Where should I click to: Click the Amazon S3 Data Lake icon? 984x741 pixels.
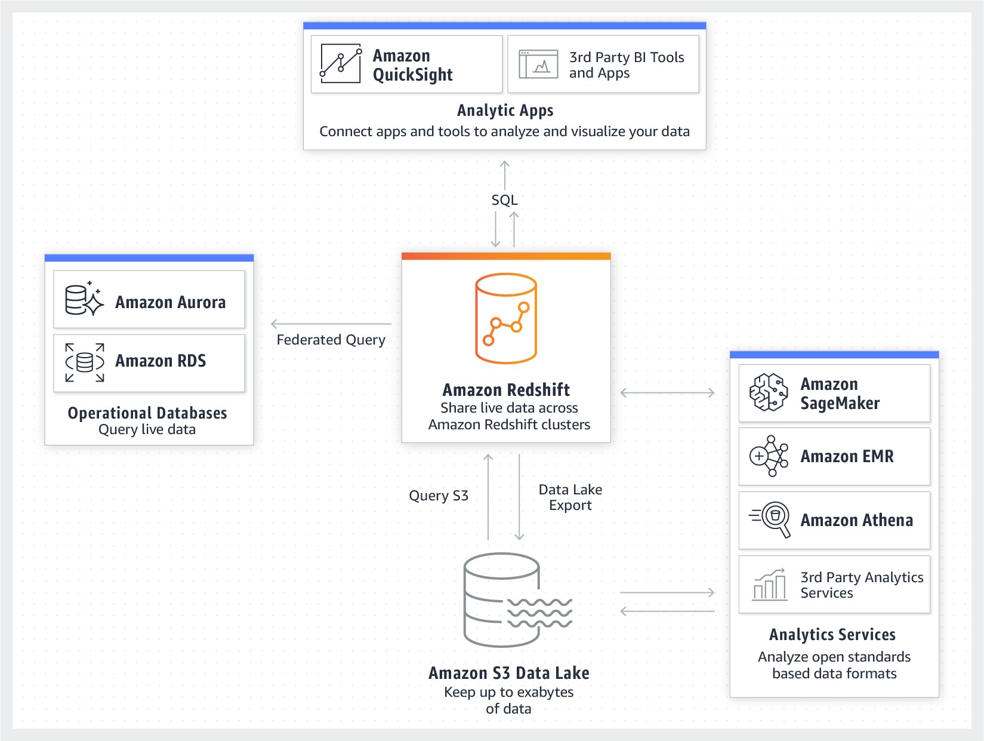[517, 600]
